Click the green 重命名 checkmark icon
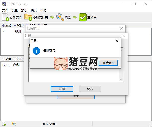The height and width of the screenshot is (127, 152). point(83,17)
